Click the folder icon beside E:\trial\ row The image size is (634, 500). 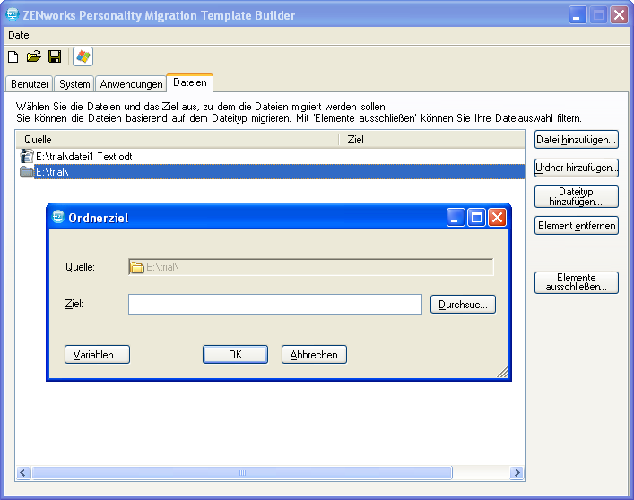point(27,172)
